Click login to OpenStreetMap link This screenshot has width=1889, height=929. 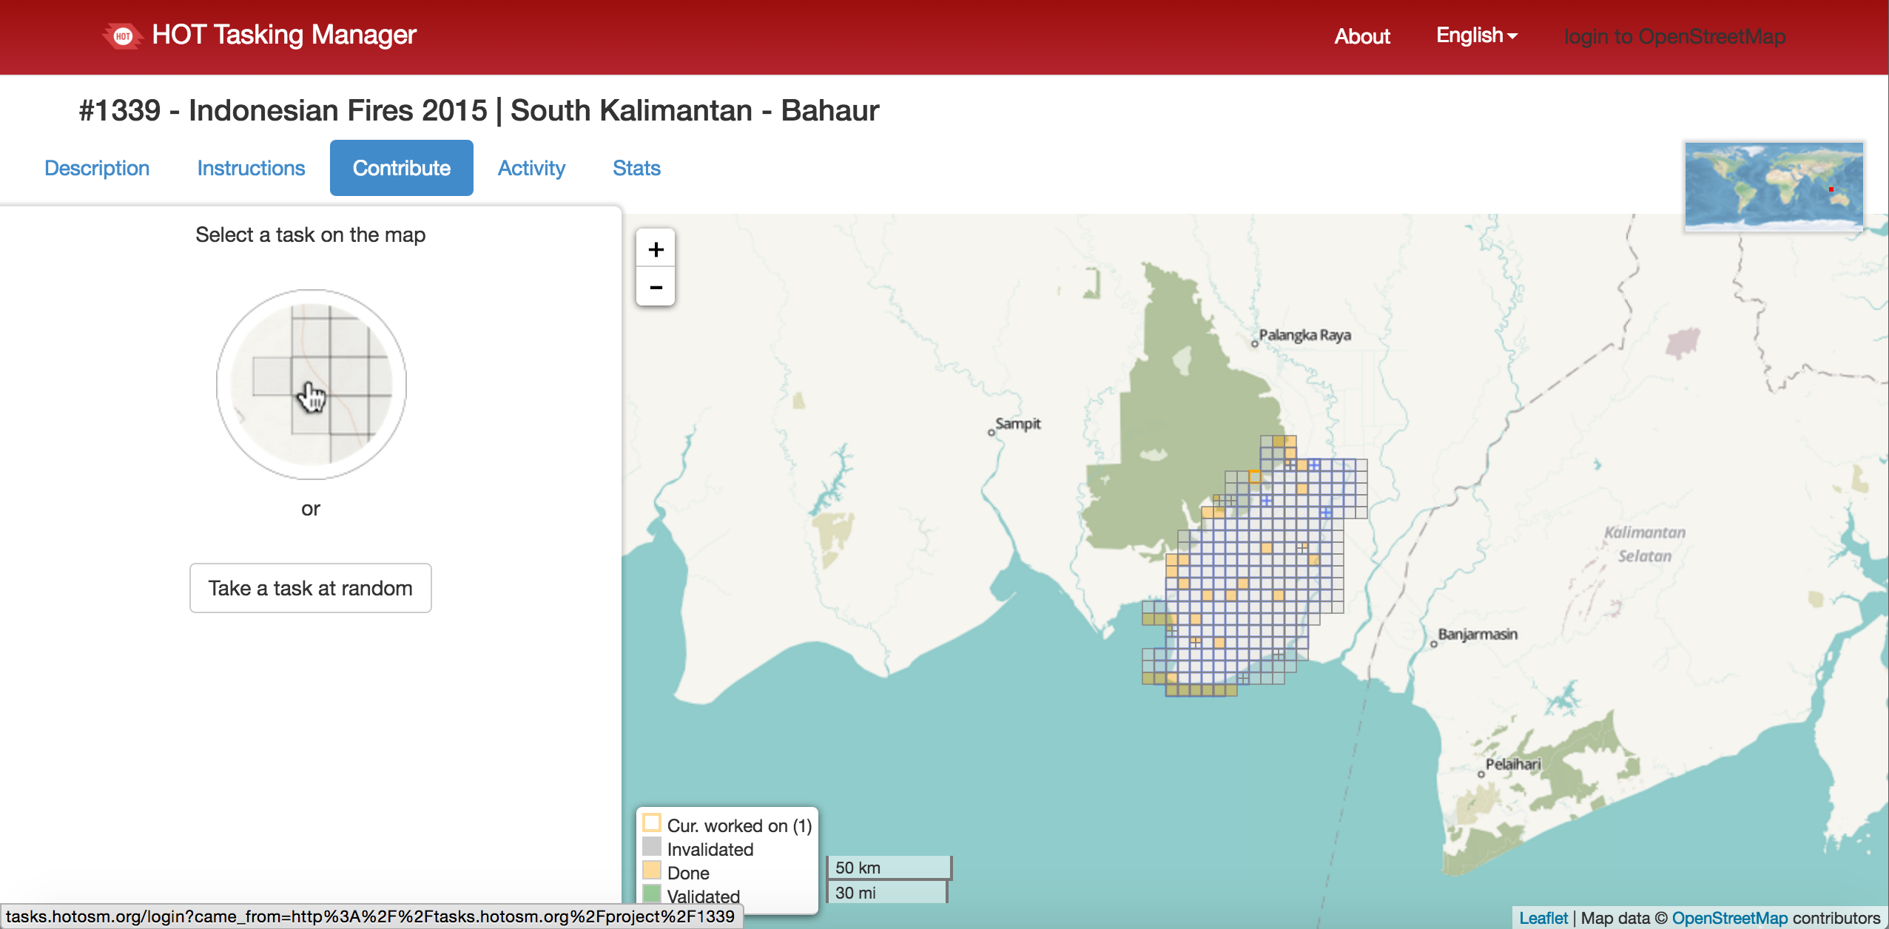coord(1674,36)
